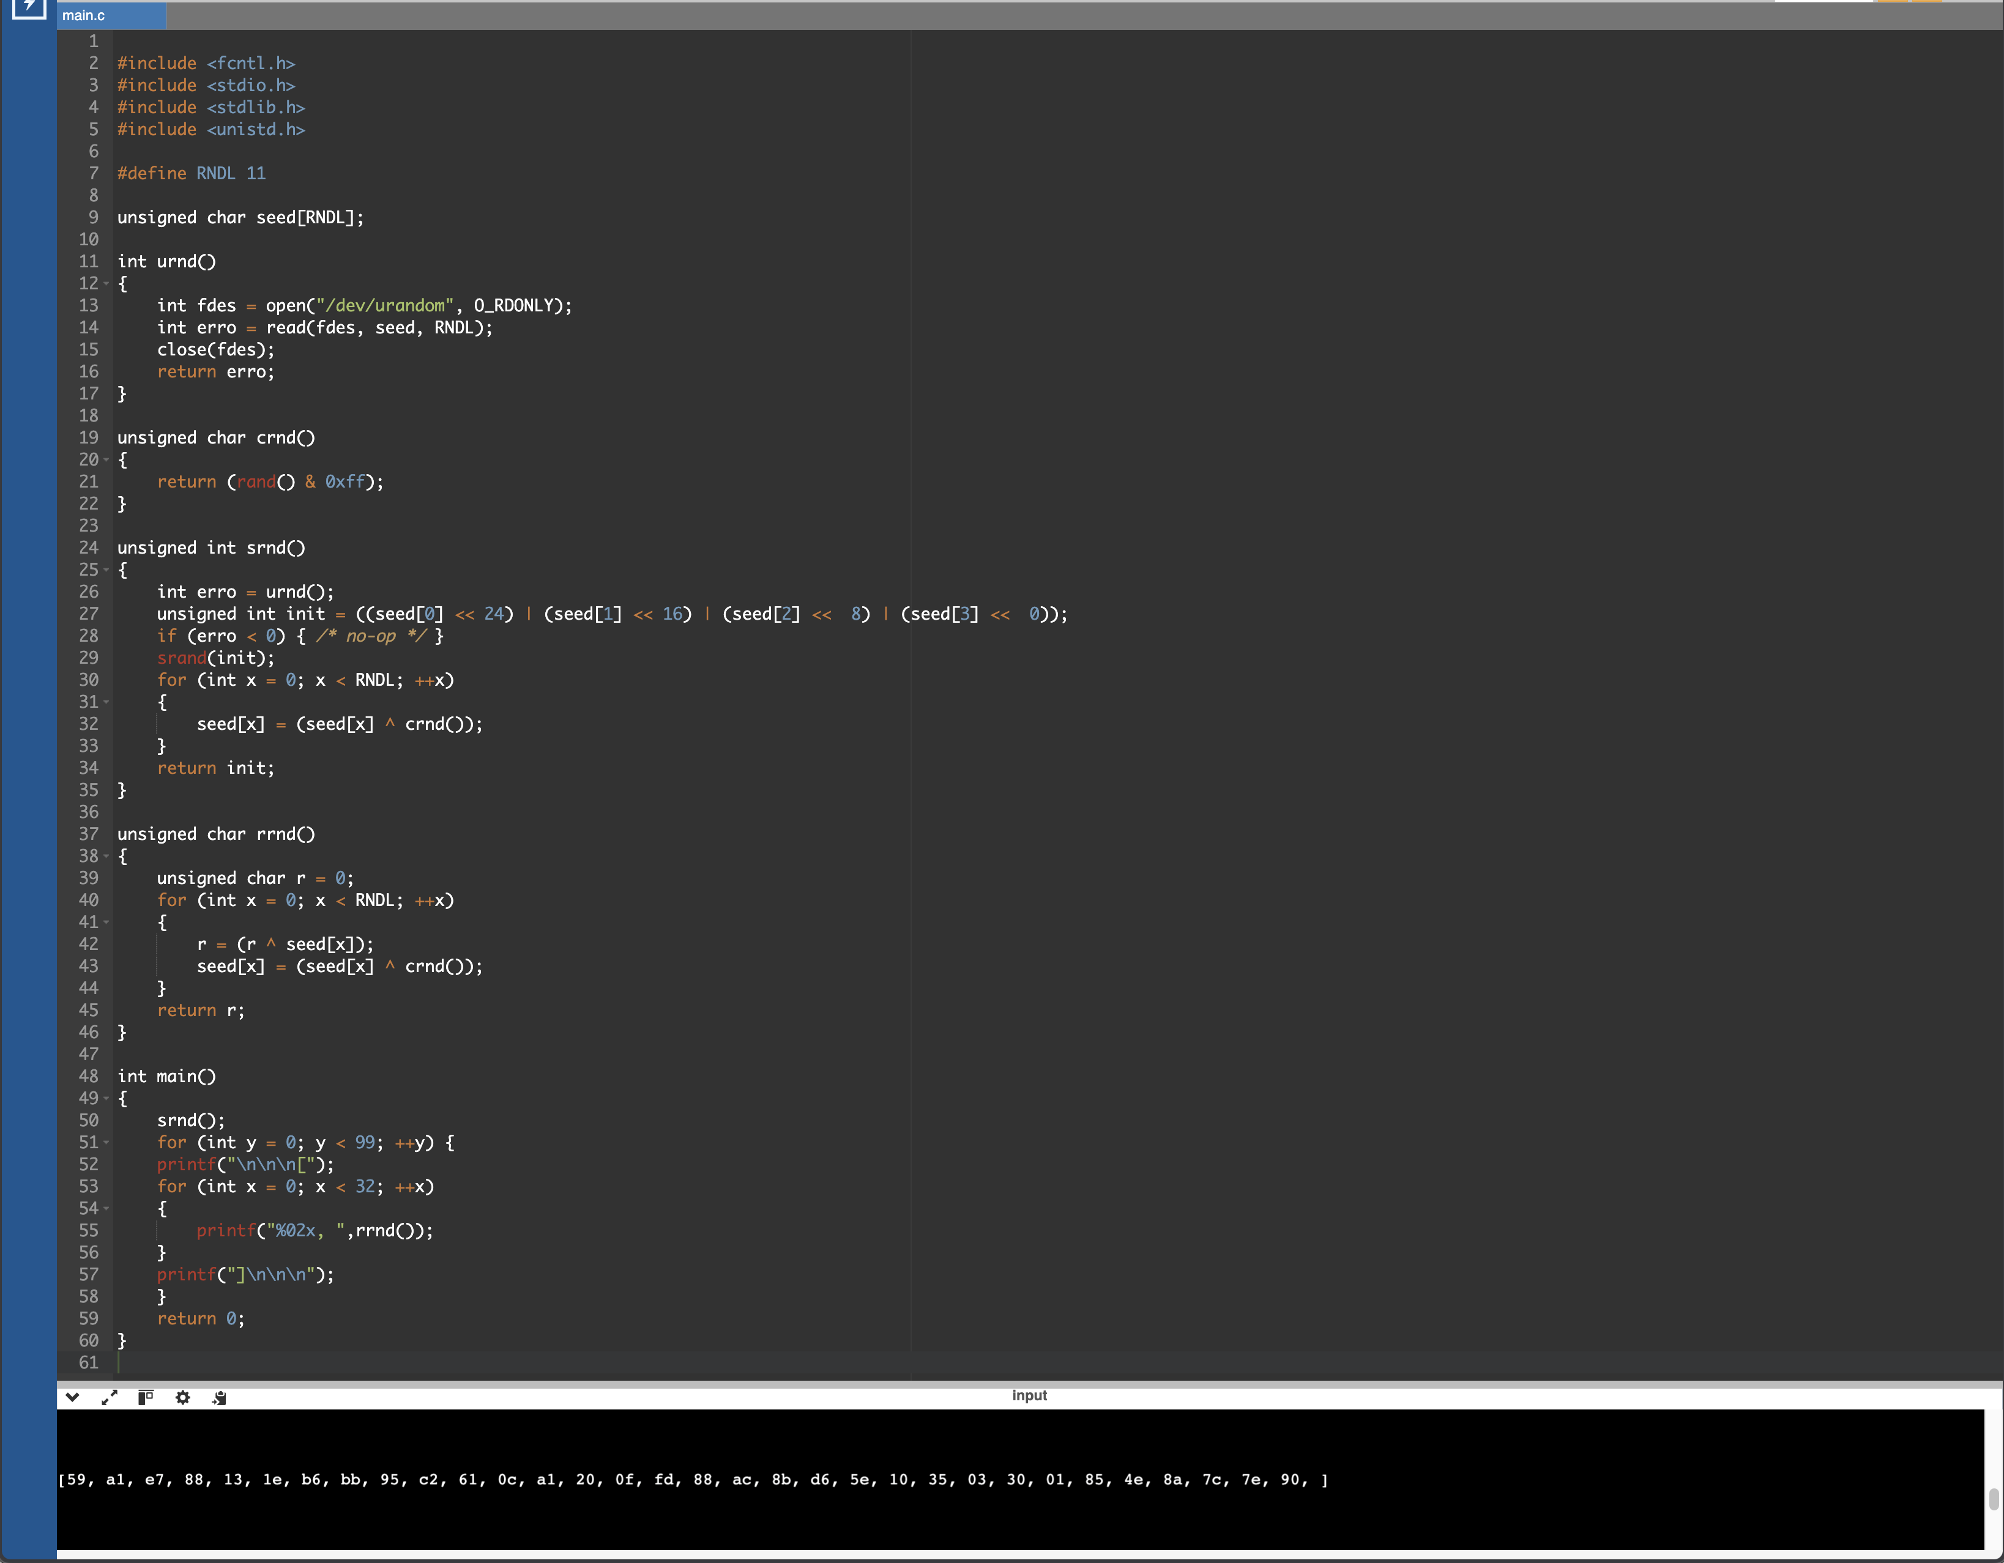Screen dimensions: 2004x1563
Task: Fold rrnd function at line 38
Action: [x=106, y=856]
